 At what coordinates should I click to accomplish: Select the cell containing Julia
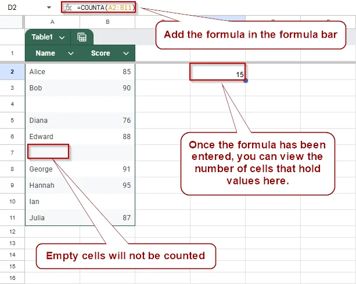[52, 218]
